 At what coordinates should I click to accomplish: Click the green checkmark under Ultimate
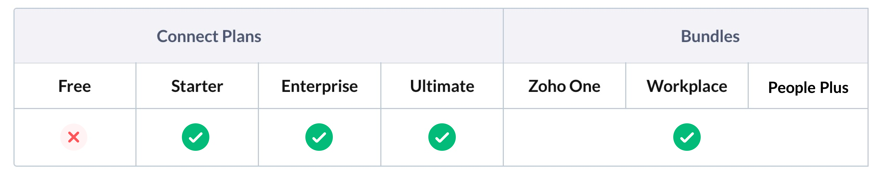click(442, 137)
